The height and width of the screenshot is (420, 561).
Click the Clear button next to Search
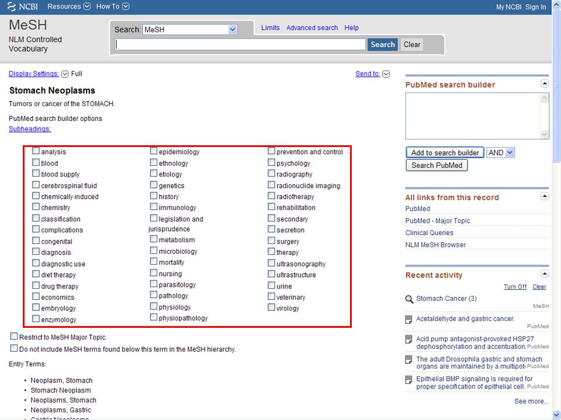(x=412, y=45)
